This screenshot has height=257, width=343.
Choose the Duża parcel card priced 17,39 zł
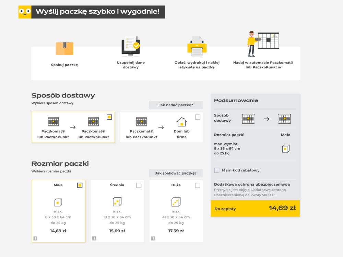pos(176,211)
